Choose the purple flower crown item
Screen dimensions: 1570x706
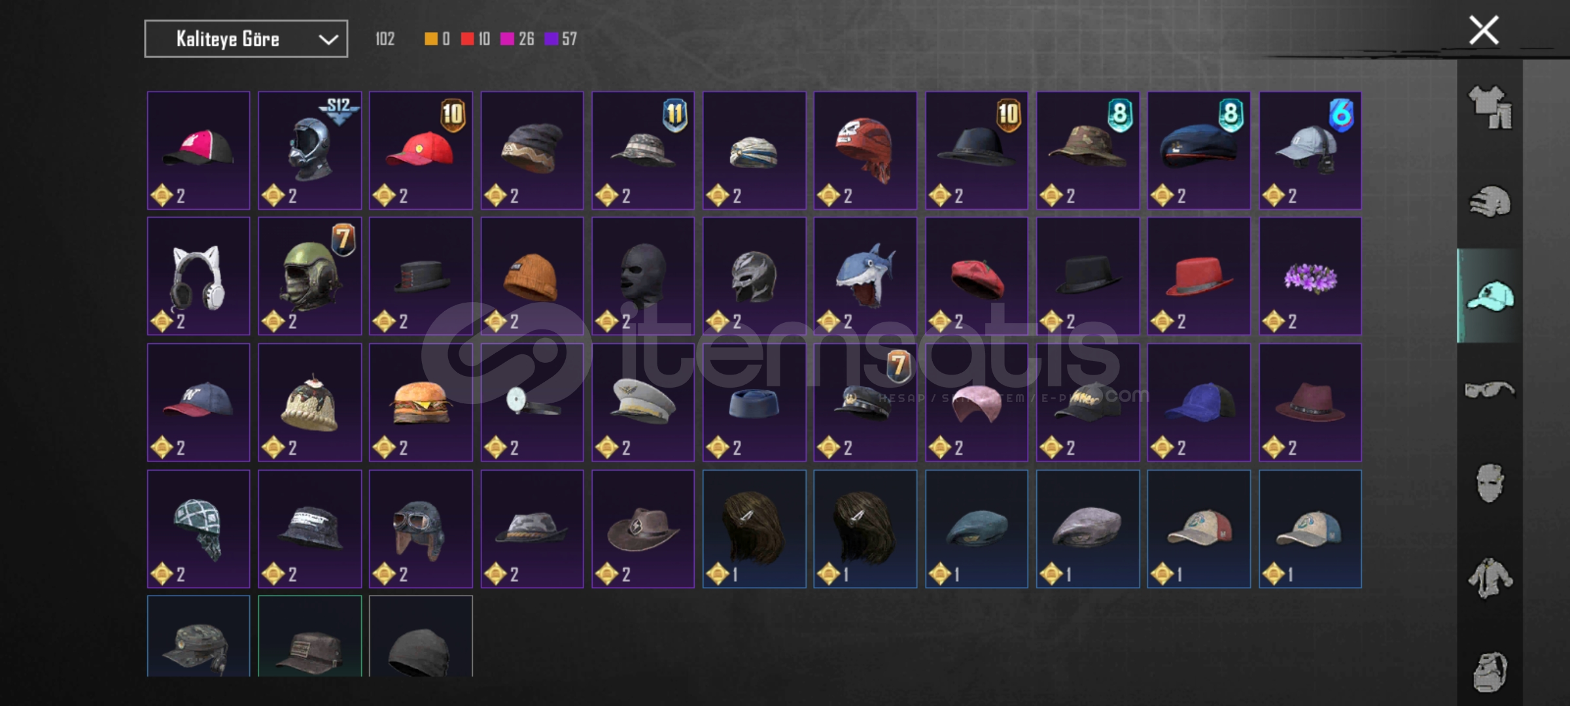1310,277
